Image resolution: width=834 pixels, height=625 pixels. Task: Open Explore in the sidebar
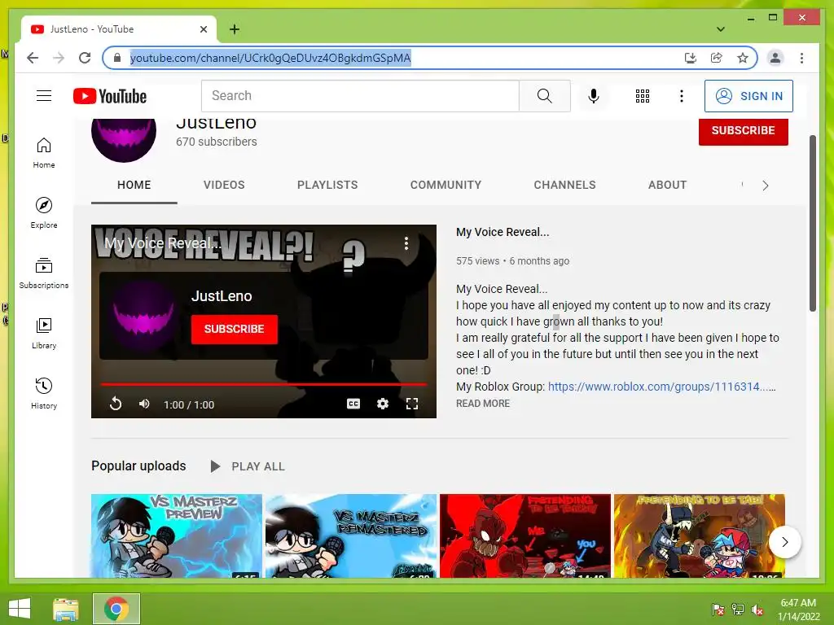[x=44, y=213]
